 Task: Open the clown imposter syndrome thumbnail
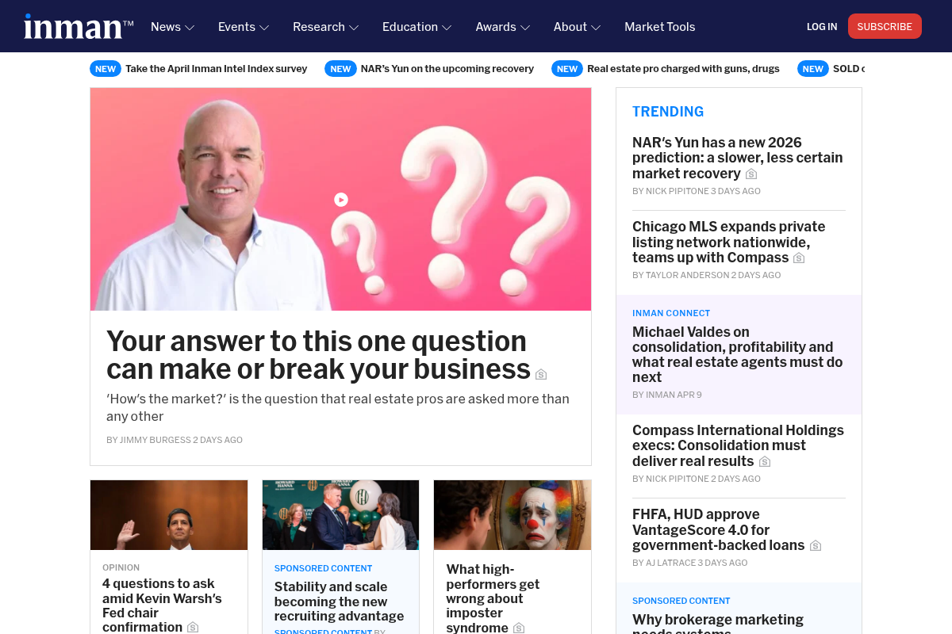pos(512,515)
